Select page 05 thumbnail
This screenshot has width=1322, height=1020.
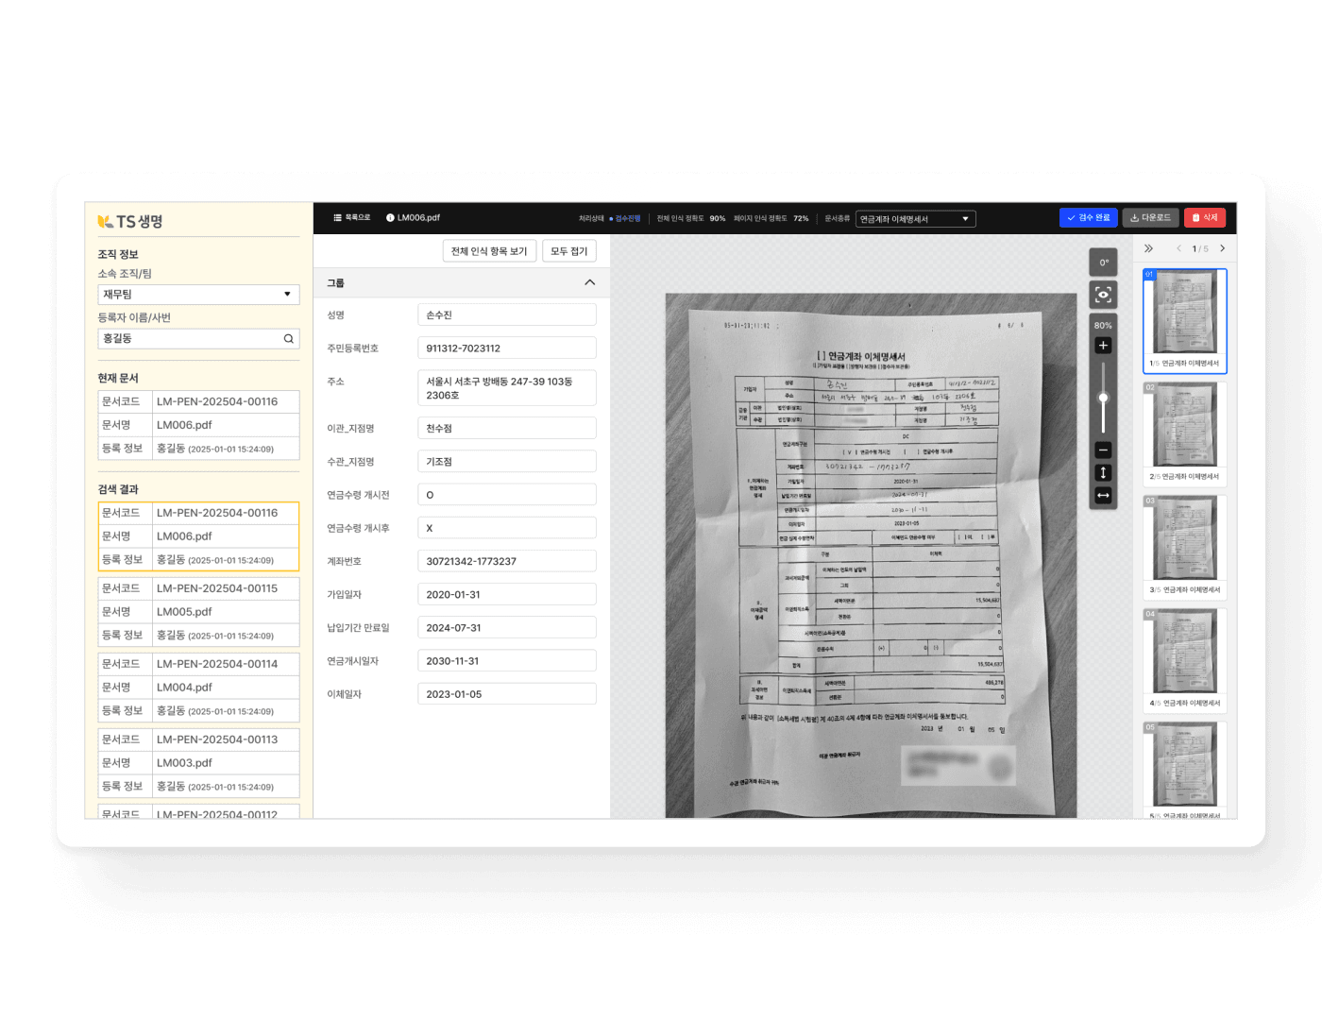click(1184, 771)
